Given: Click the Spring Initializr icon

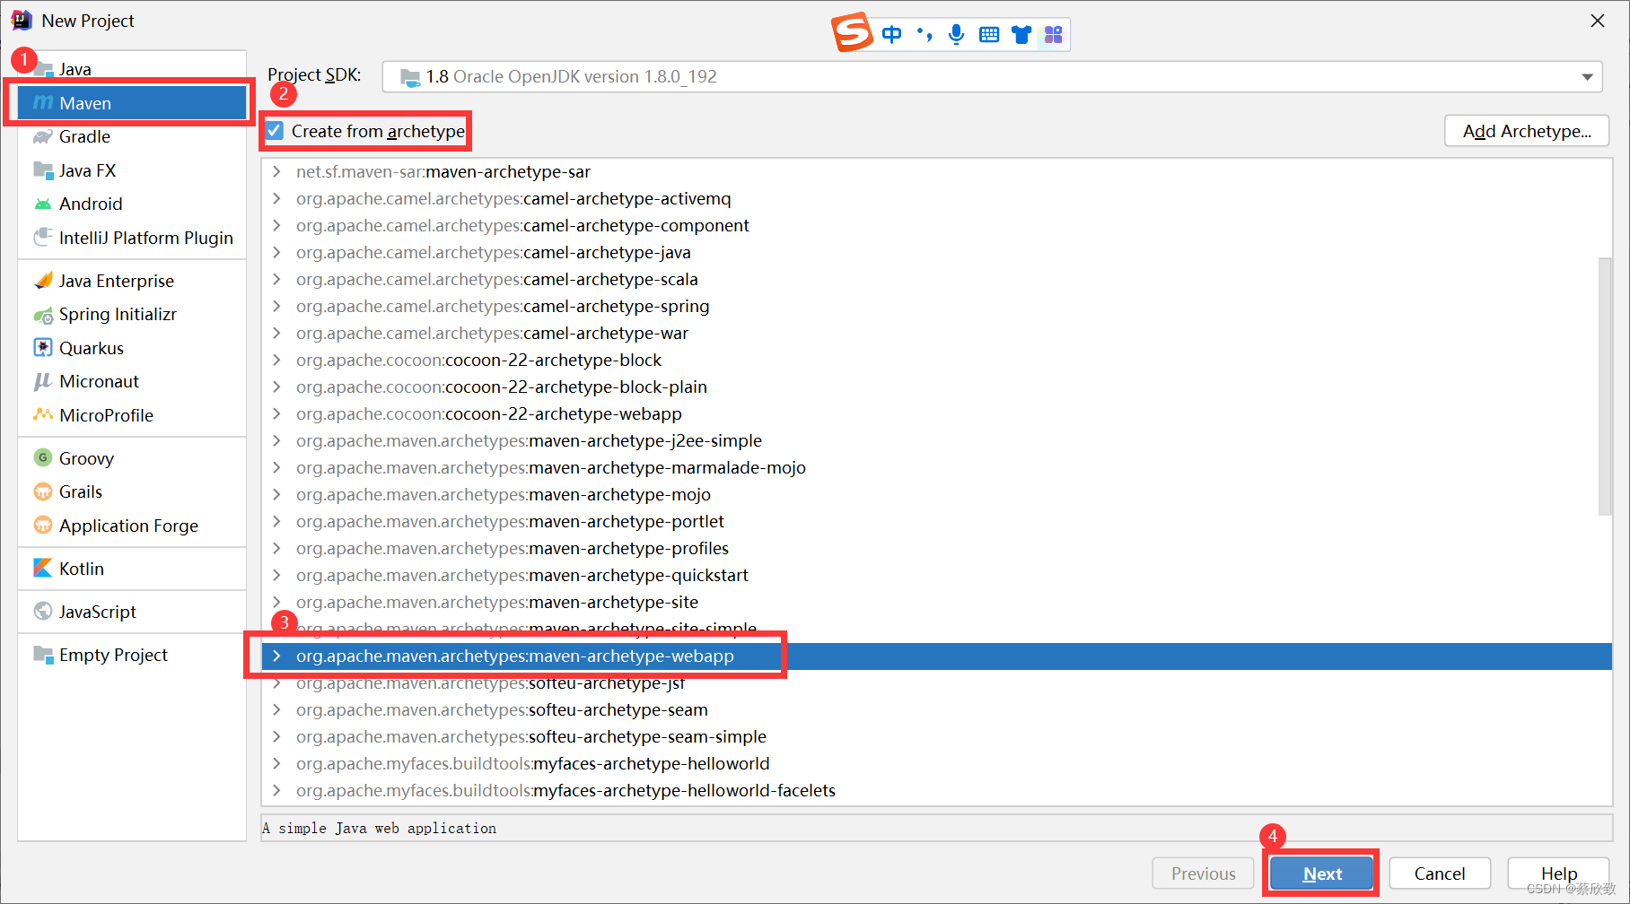Looking at the screenshot, I should coord(42,315).
